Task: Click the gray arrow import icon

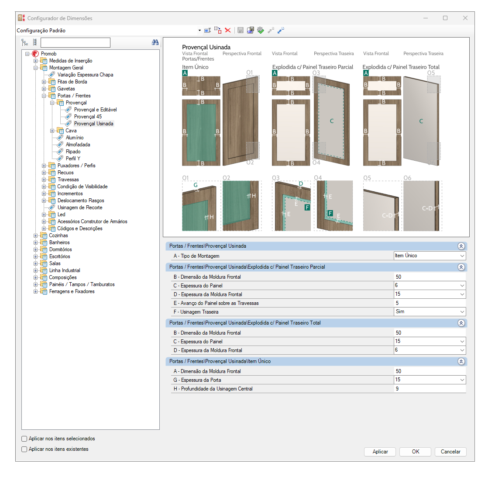Action: (271, 30)
